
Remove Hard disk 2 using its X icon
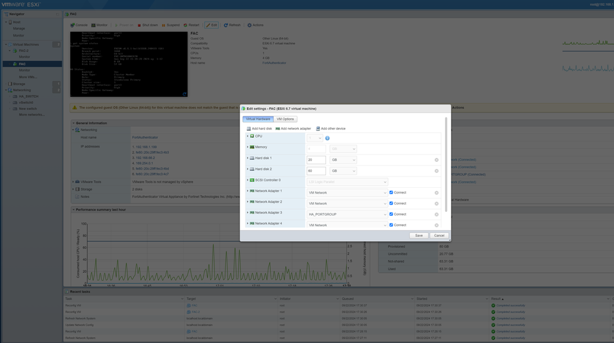(x=437, y=171)
